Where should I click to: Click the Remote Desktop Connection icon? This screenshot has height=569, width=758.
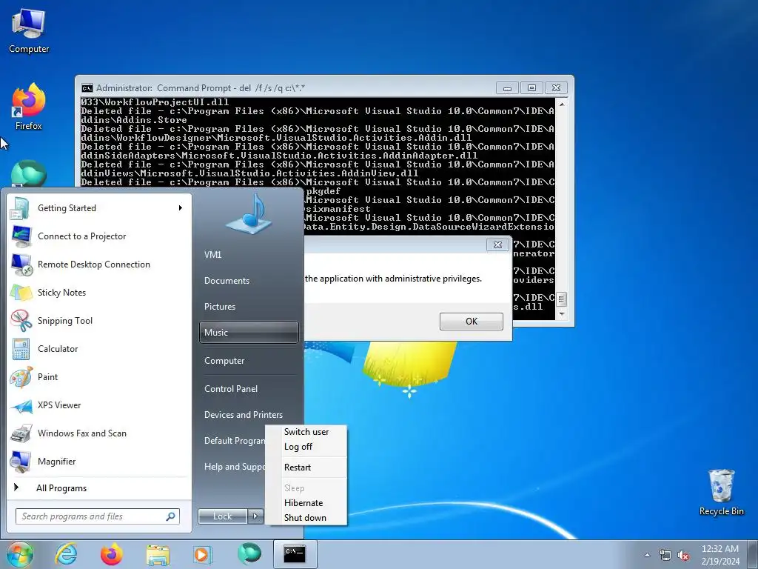[21, 264]
